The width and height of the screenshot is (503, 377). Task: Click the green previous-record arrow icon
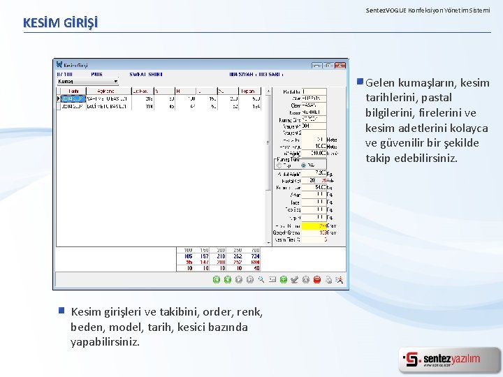click(228, 279)
